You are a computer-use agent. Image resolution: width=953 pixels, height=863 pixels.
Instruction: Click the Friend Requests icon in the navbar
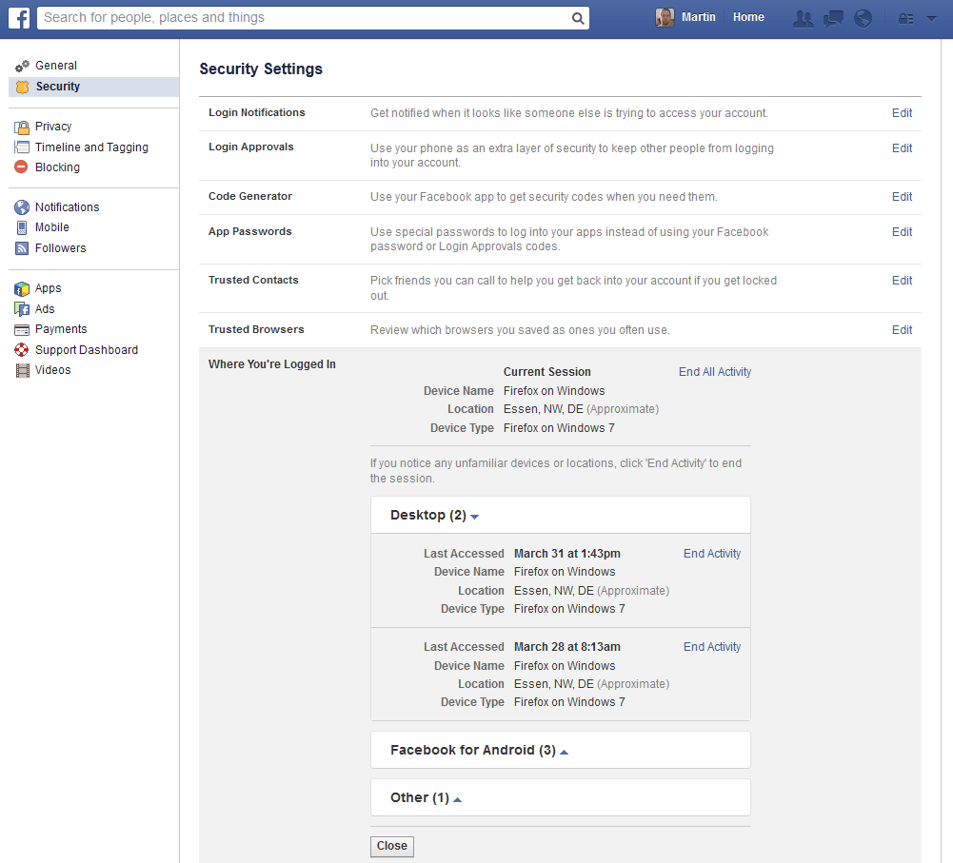pyautogui.click(x=803, y=17)
